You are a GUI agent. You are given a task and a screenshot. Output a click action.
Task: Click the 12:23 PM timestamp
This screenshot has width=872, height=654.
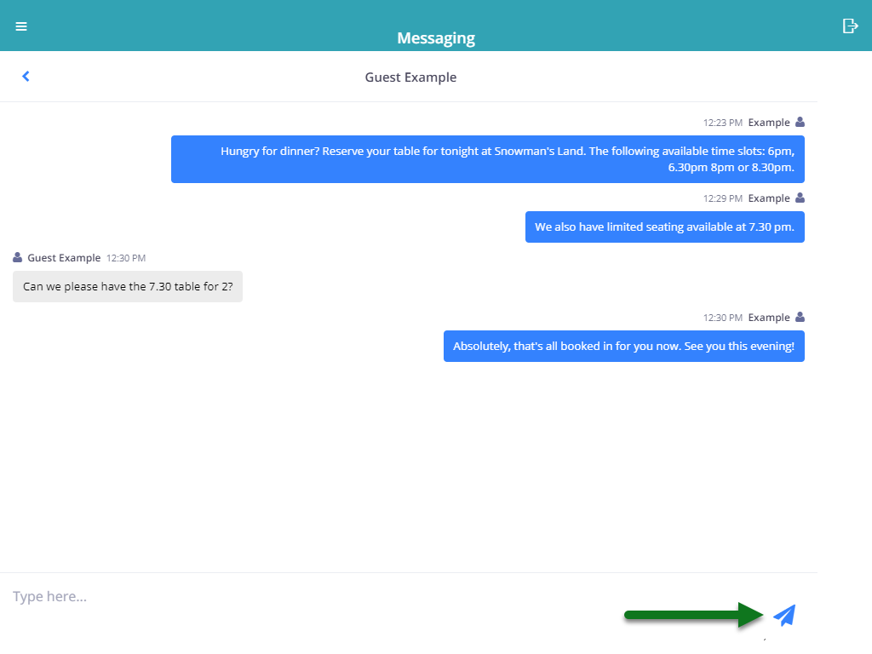coord(722,123)
